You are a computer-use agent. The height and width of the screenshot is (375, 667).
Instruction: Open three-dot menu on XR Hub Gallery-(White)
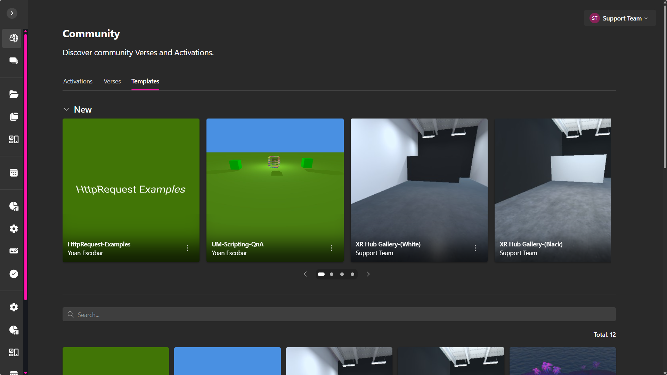tap(475, 248)
